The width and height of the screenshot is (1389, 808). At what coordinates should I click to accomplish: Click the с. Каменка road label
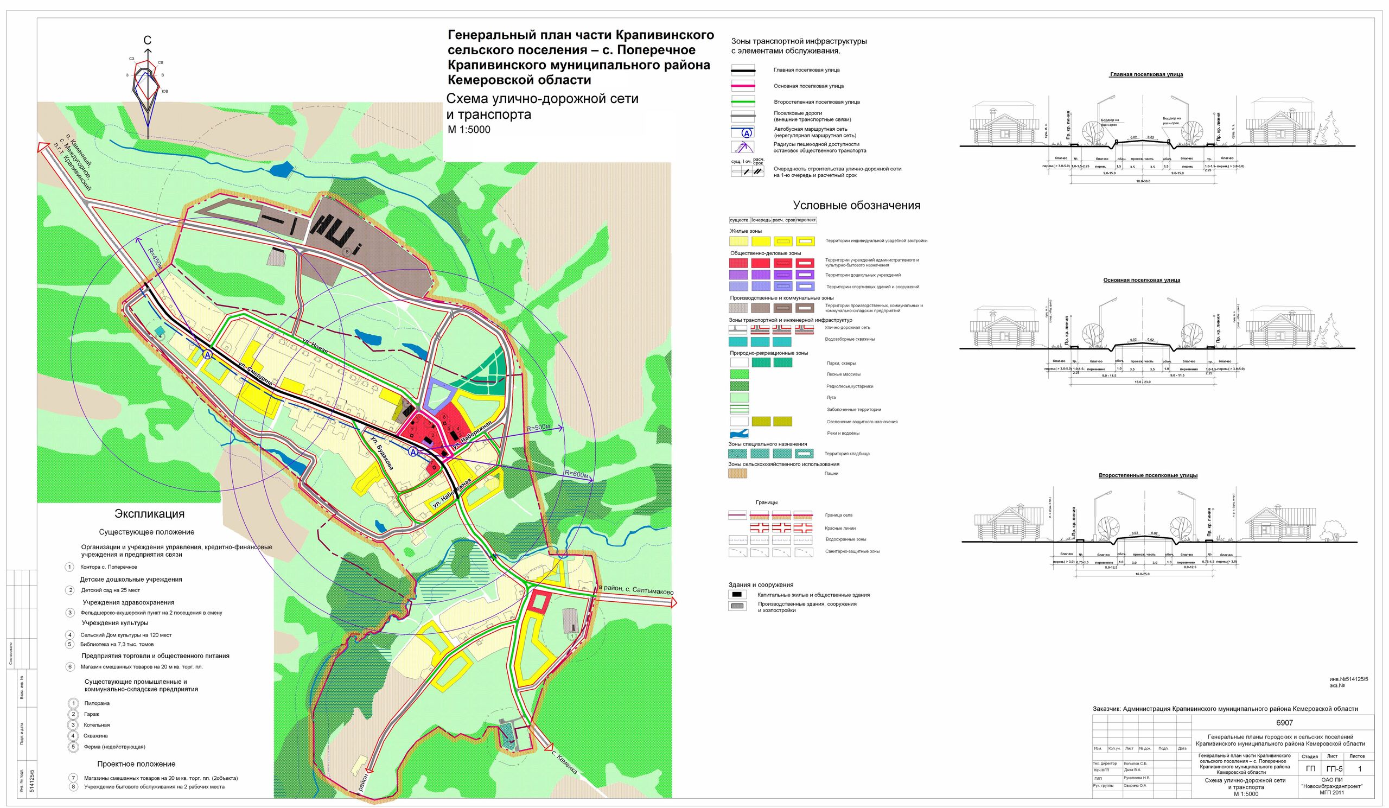pos(564,762)
